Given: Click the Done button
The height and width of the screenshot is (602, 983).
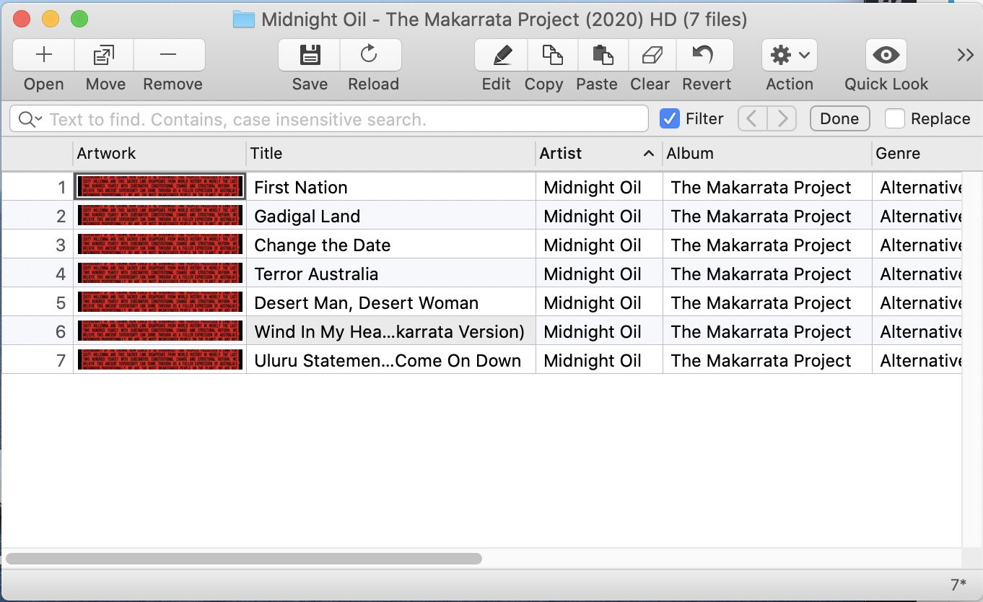Looking at the screenshot, I should pos(839,118).
